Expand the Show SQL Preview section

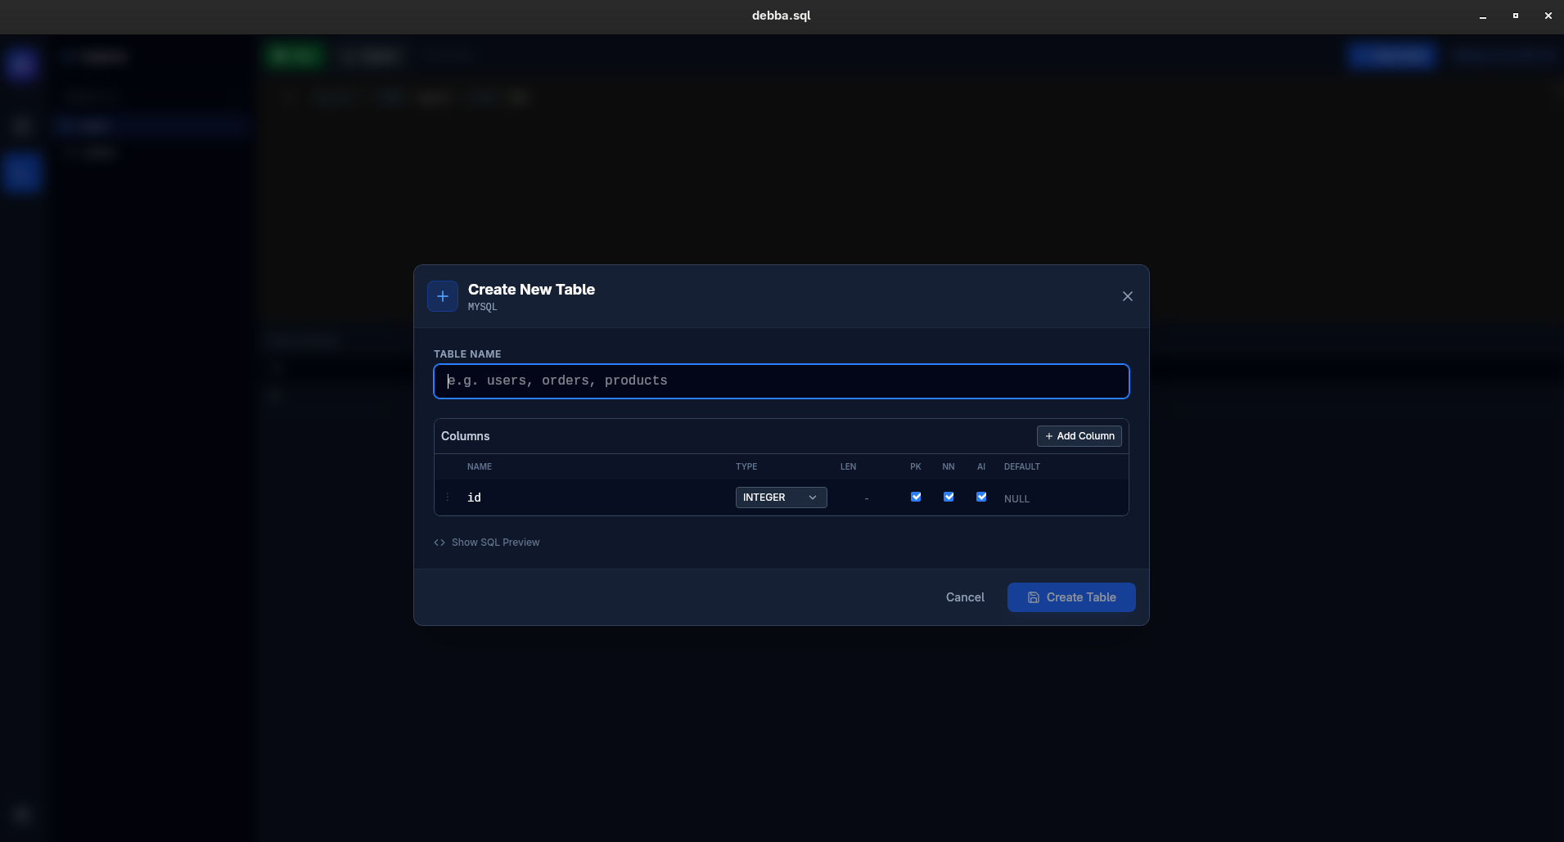tap(495, 543)
